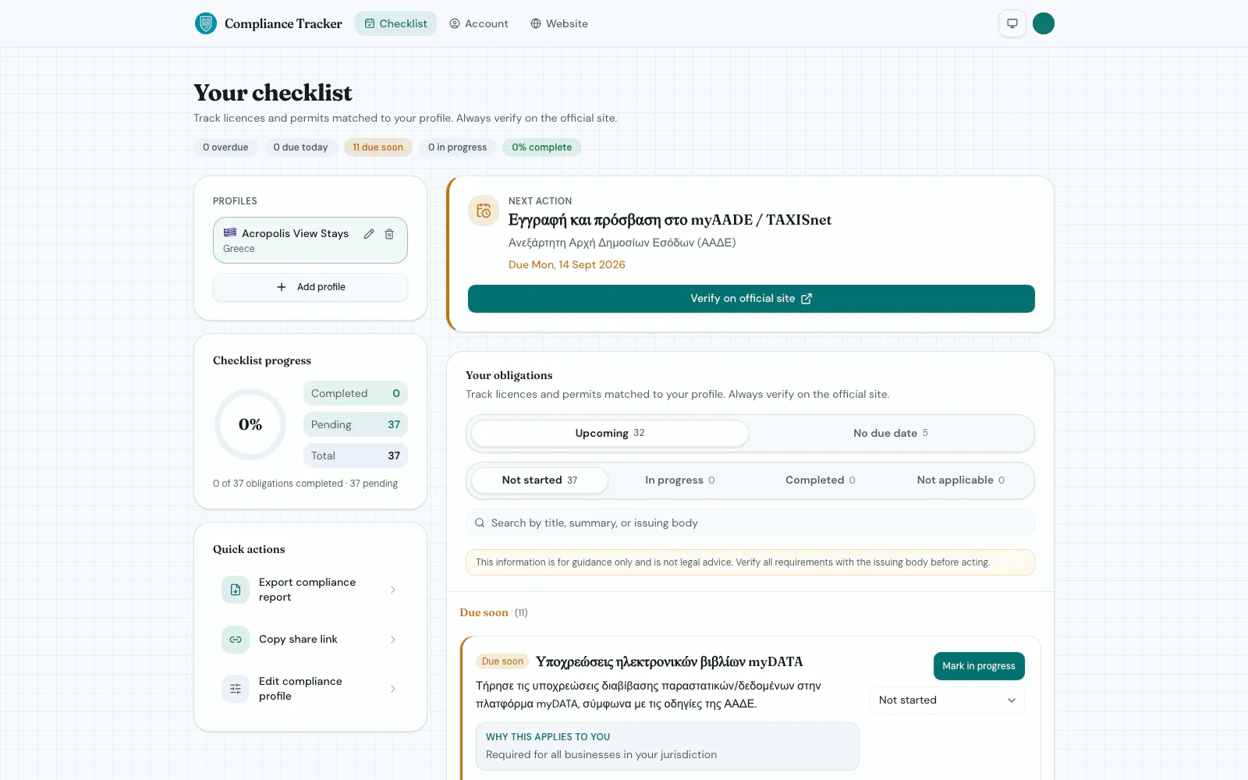Image resolution: width=1248 pixels, height=780 pixels.
Task: Click the Website globe icon
Action: pos(536,23)
